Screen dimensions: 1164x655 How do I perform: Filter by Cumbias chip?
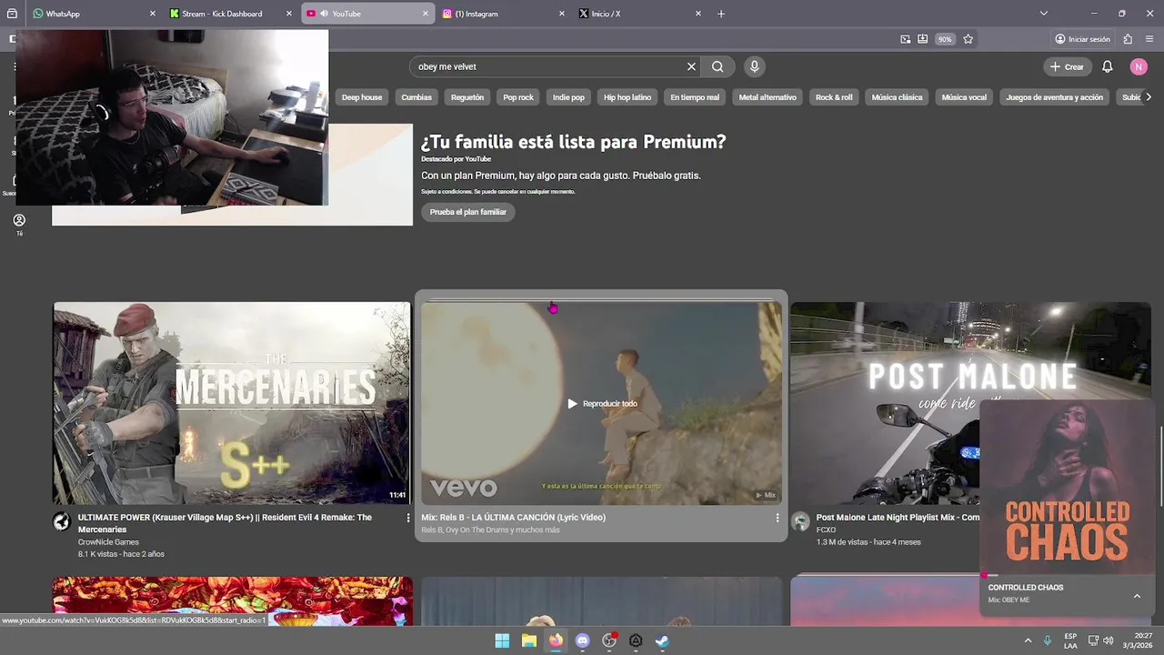click(416, 97)
